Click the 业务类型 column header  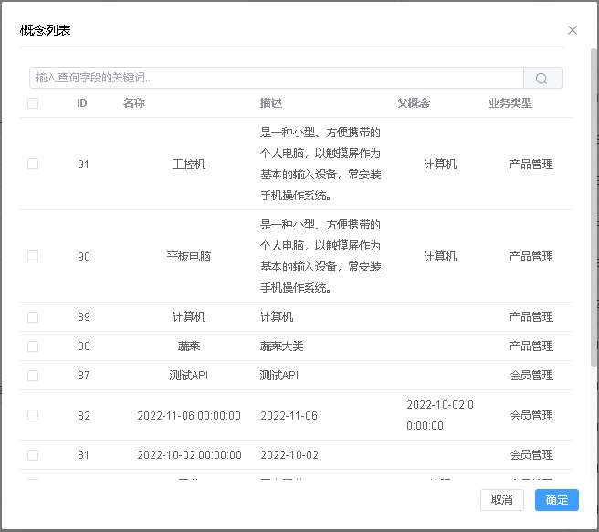point(510,103)
